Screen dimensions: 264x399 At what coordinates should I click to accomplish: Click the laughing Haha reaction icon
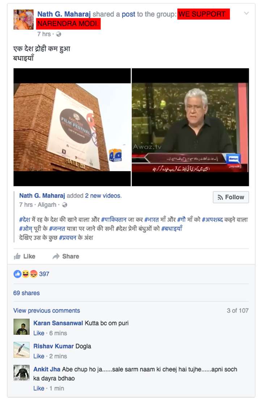(x=25, y=274)
